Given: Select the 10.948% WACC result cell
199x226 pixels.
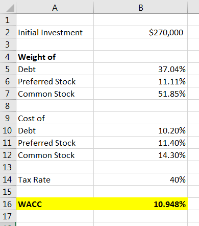Looking at the screenshot, I should coord(140,204).
